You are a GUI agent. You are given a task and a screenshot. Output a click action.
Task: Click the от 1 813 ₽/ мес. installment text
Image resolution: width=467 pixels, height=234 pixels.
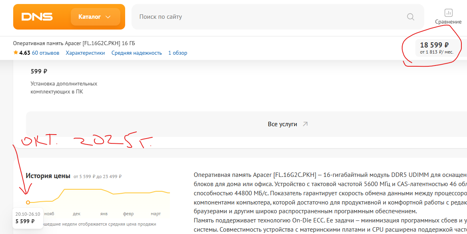[x=437, y=52]
